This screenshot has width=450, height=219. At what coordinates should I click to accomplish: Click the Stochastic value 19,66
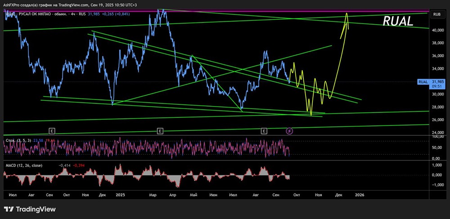tap(50, 140)
